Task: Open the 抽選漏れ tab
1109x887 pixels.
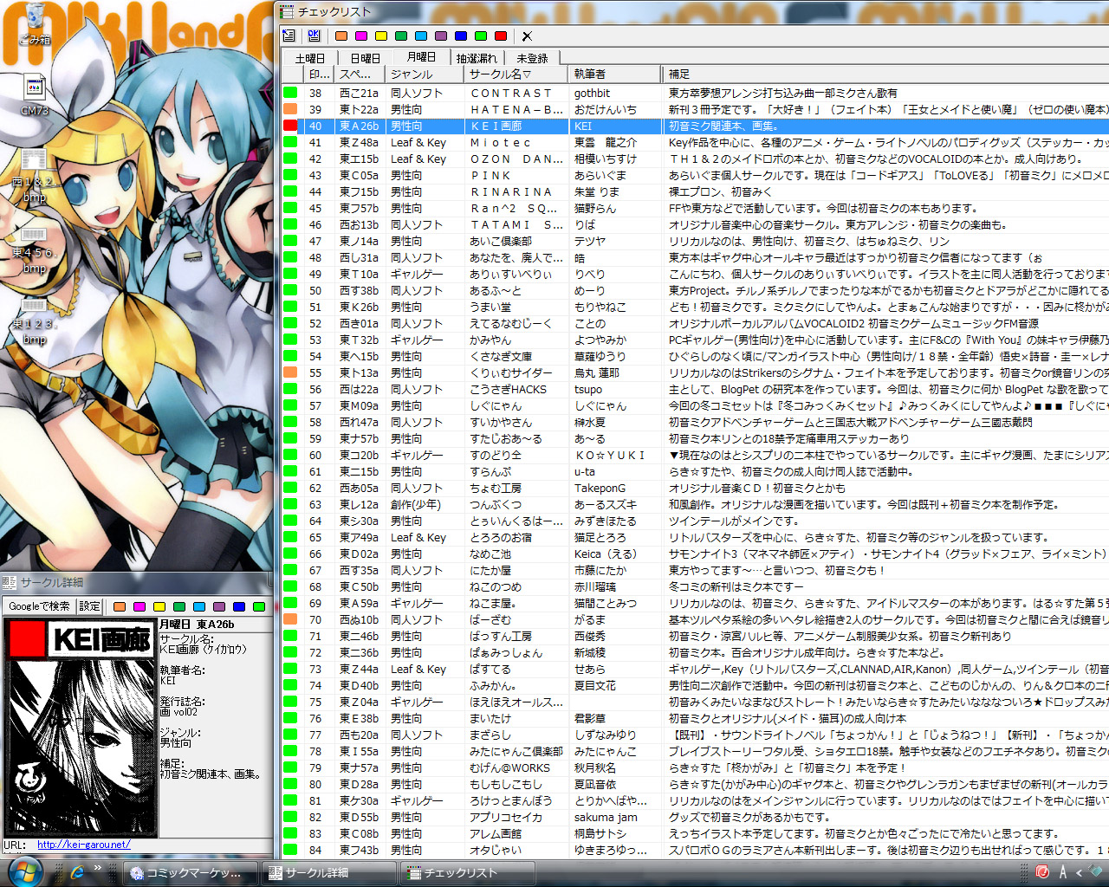Action: click(477, 58)
